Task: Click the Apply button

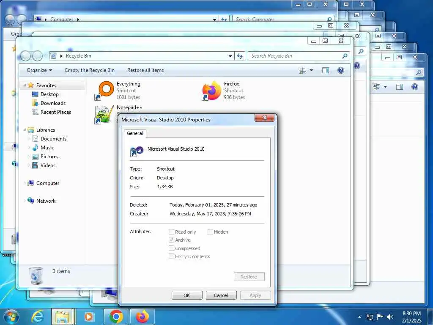Action: [x=255, y=295]
